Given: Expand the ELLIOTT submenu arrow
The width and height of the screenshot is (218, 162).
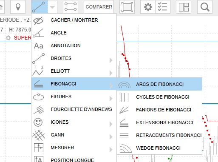Looking at the screenshot, I should 111,73.
